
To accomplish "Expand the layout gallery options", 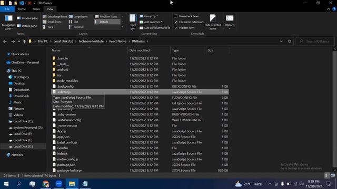I will [123, 27].
